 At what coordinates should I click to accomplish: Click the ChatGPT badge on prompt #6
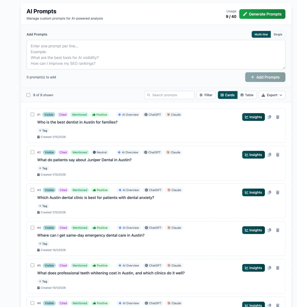pos(153,303)
